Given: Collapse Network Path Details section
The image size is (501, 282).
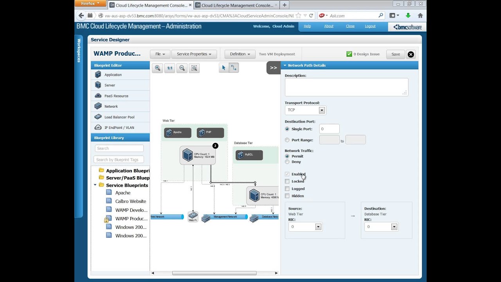Looking at the screenshot, I should [x=285, y=65].
